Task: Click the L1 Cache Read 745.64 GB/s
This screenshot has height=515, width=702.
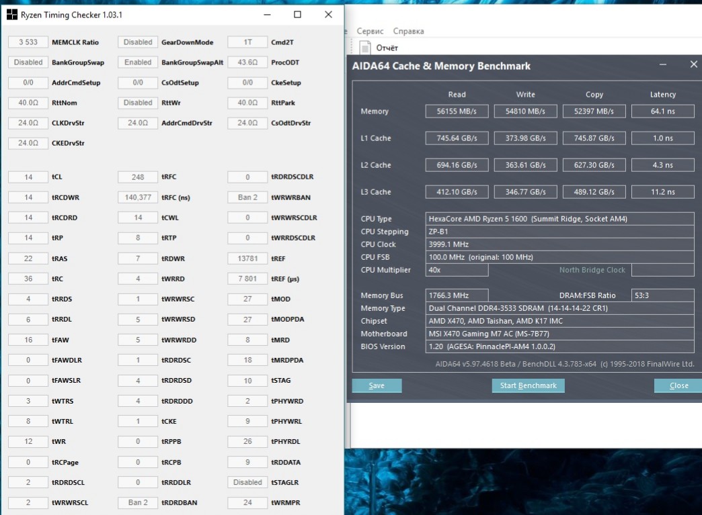Action: (x=457, y=138)
